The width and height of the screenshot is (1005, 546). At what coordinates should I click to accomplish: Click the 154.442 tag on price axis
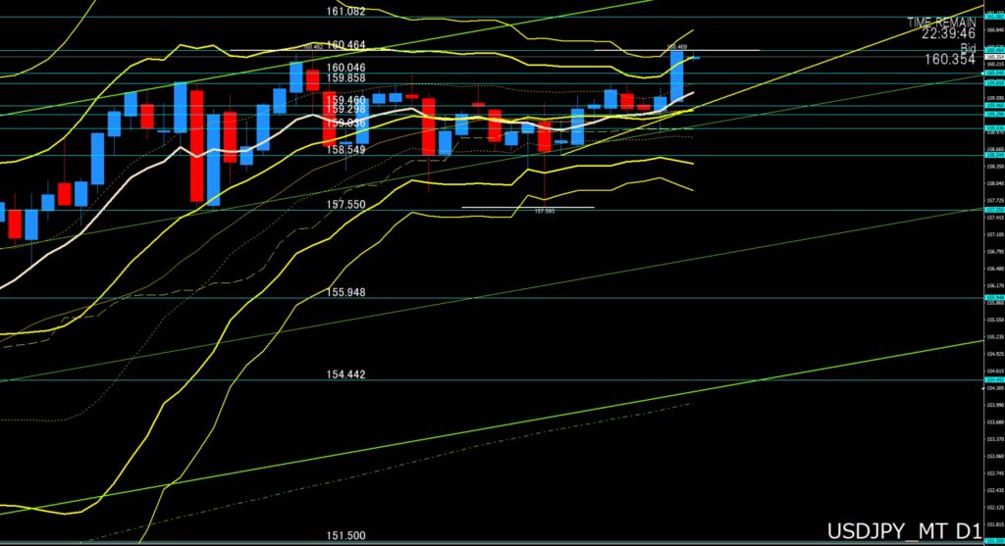click(x=993, y=380)
